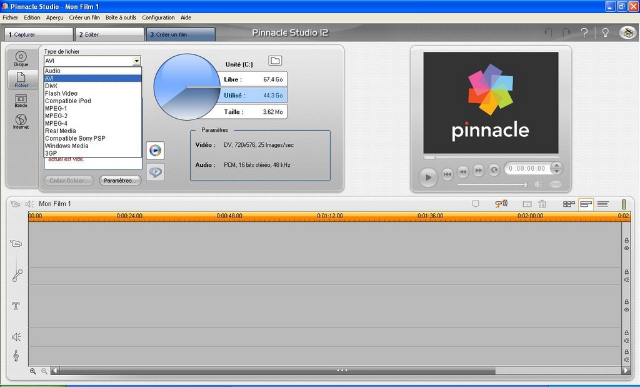
Task: Click the Paramètres... button
Action: pos(120,181)
